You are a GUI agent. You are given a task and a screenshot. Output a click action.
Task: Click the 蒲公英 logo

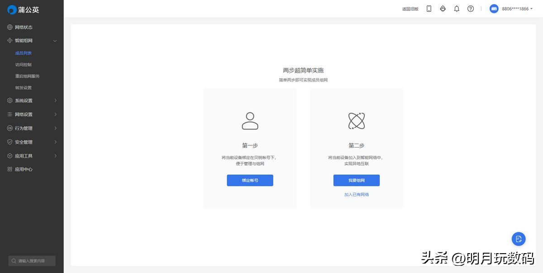tap(24, 9)
